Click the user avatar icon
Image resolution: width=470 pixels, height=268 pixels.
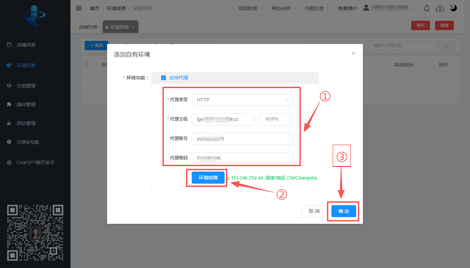coord(366,8)
